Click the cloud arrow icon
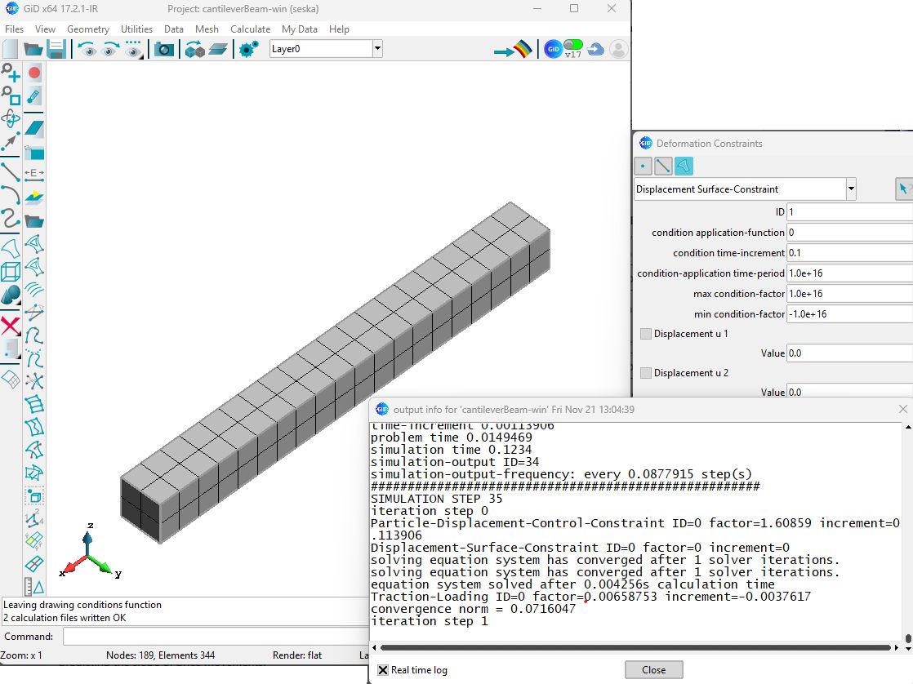 595,50
